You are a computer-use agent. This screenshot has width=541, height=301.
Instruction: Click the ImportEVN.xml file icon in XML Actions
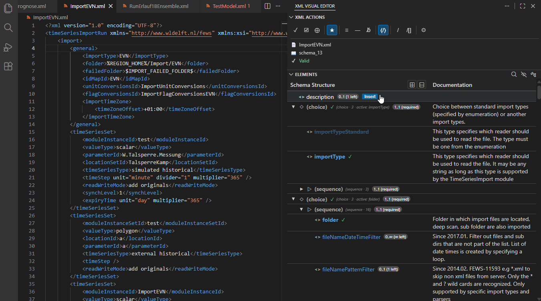click(294, 45)
